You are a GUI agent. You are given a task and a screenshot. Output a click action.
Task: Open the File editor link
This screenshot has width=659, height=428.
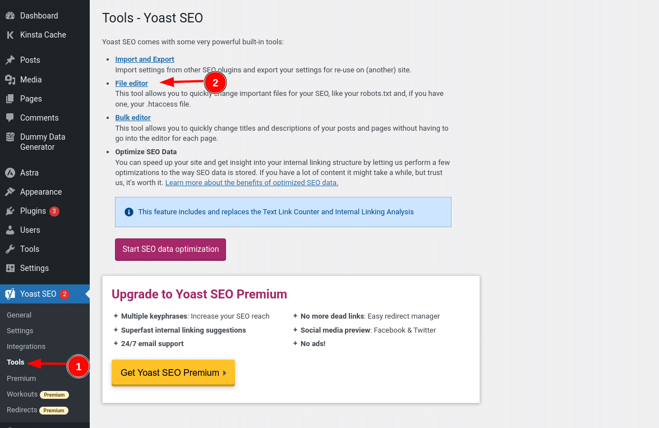[131, 83]
